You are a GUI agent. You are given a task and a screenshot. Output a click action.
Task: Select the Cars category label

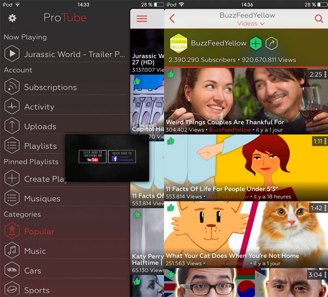coord(33,271)
